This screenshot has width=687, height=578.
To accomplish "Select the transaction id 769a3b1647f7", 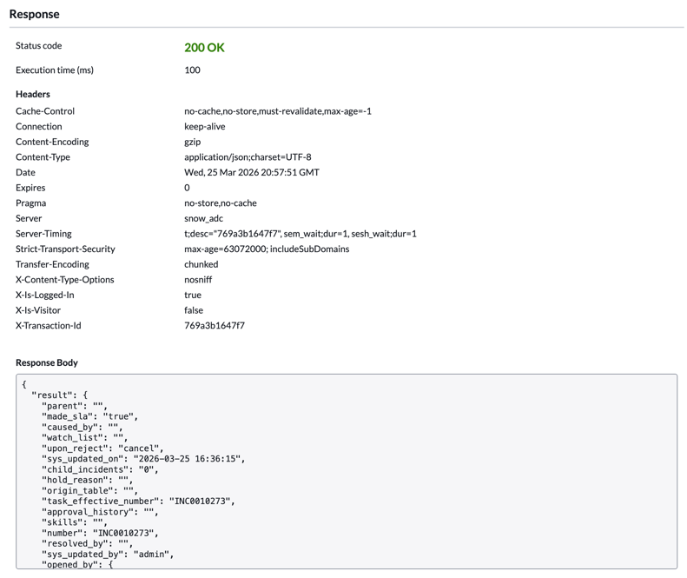I will click(215, 326).
